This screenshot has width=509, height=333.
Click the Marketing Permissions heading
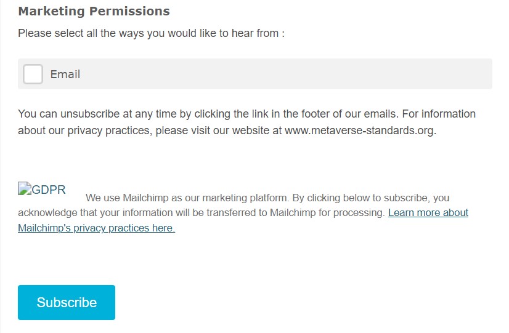point(94,11)
